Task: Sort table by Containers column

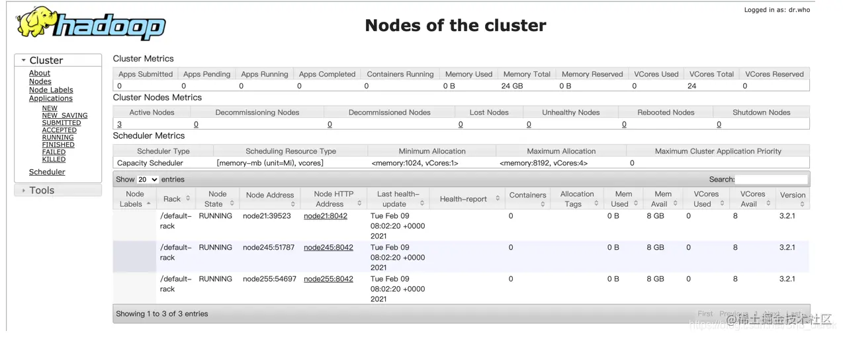Action: (x=527, y=199)
